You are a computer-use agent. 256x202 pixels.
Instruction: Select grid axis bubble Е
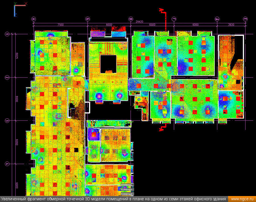245,19
